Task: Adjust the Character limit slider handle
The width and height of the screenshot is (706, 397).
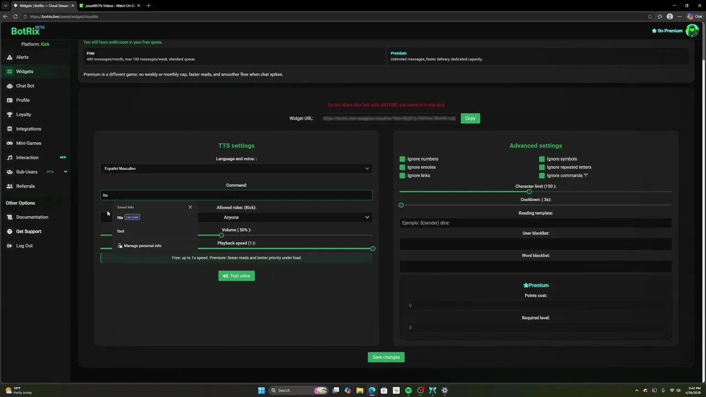Action: coord(529,191)
